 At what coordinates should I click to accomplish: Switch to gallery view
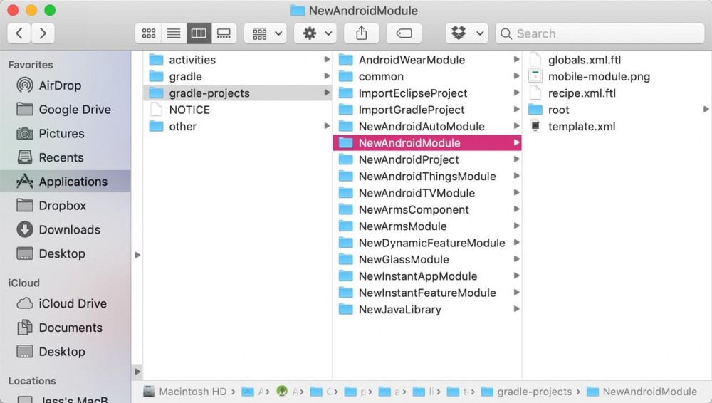pyautogui.click(x=224, y=33)
